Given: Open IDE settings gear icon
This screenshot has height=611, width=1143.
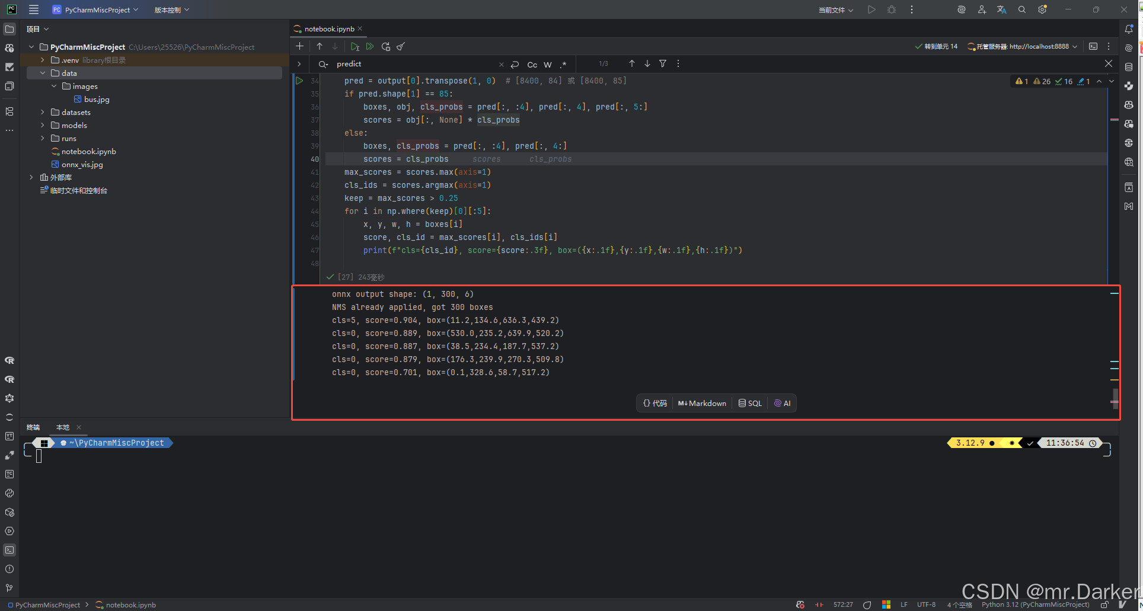Looking at the screenshot, I should tap(1042, 9).
